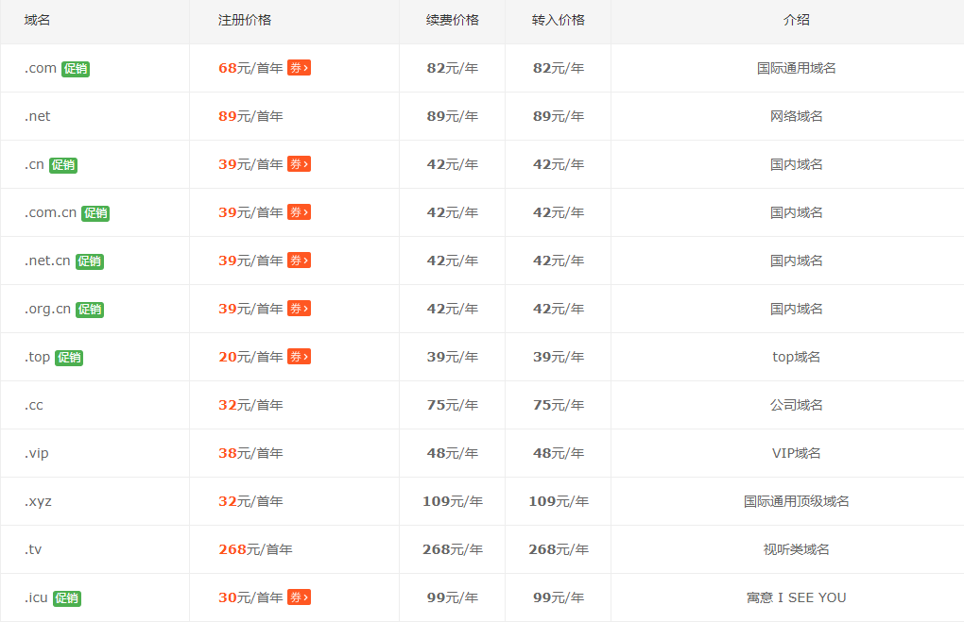Click the 寓意 I SEE YOU description text
The image size is (964, 622).
tap(796, 597)
